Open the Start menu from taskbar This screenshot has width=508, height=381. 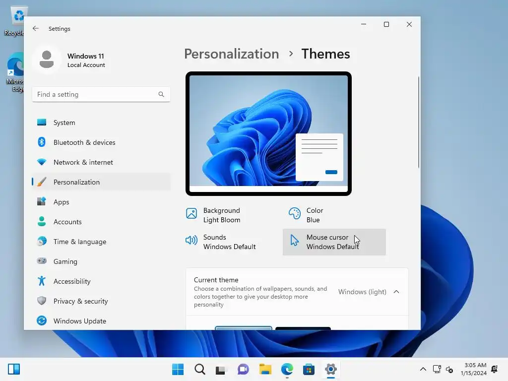point(178,369)
